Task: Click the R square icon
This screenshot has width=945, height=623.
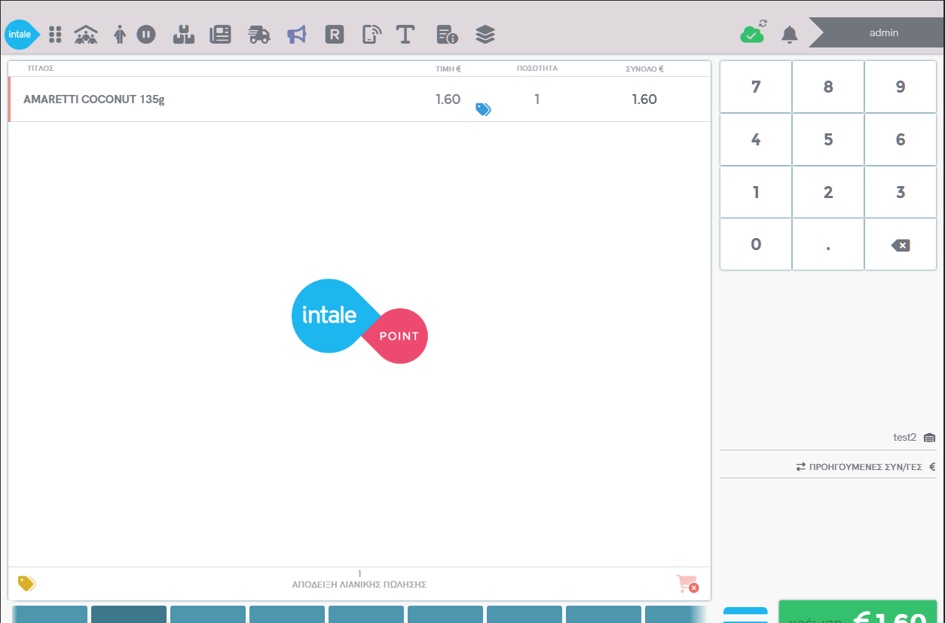Action: coord(335,34)
